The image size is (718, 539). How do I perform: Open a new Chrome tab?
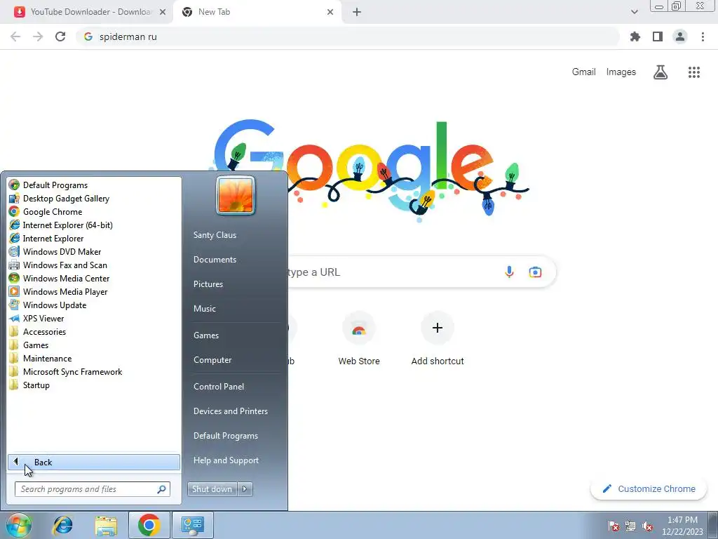pos(357,12)
